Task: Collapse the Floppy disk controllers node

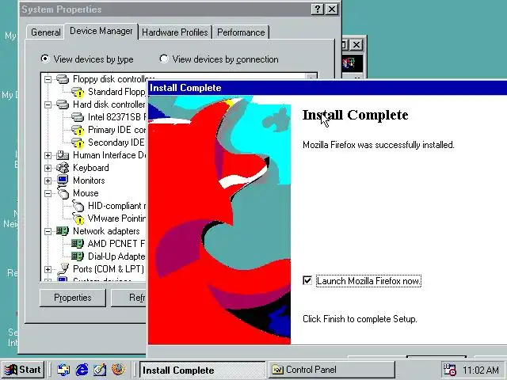Action: (x=48, y=79)
